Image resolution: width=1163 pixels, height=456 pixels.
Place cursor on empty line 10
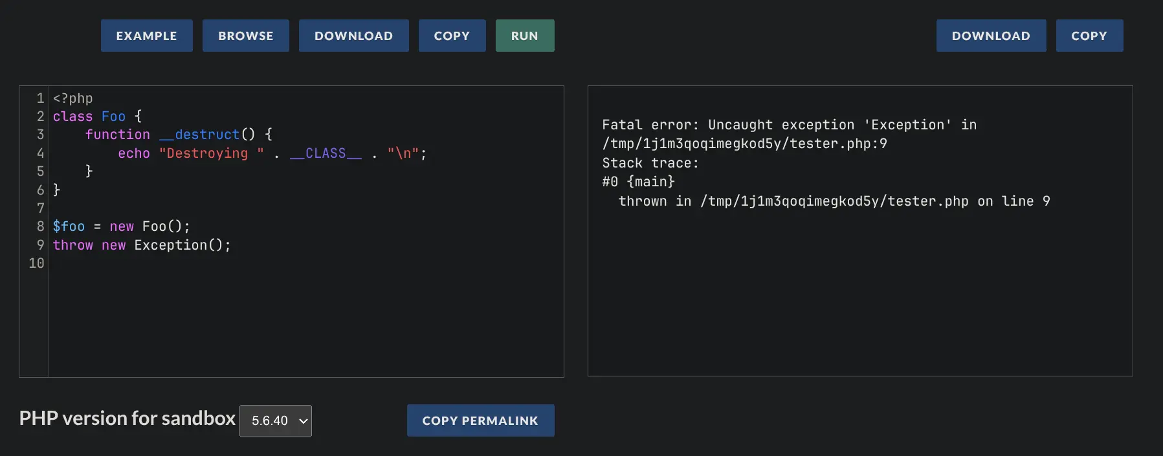(x=194, y=263)
